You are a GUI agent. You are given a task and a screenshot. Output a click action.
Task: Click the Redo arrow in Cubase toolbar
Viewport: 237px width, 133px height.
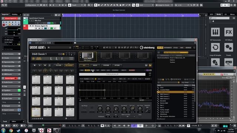click(6, 5)
